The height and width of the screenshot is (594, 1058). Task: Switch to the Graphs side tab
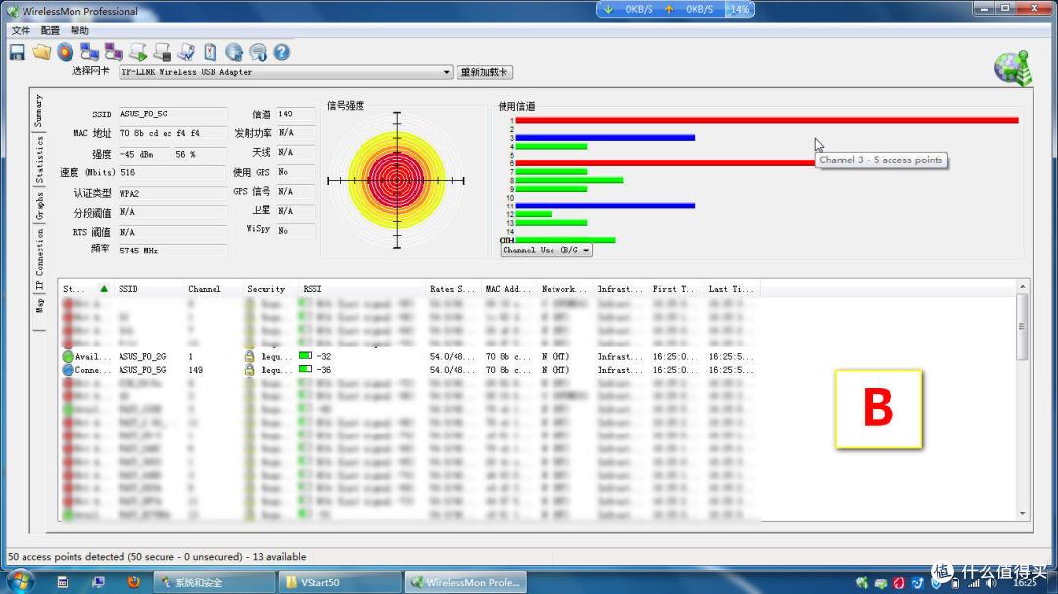tap(39, 206)
